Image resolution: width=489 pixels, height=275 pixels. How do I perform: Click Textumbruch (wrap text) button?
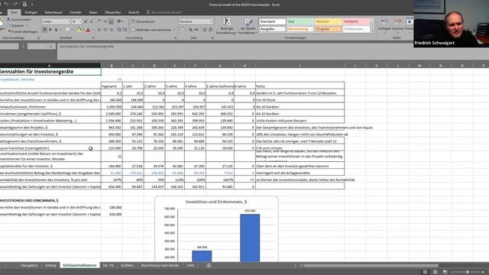pos(143,21)
